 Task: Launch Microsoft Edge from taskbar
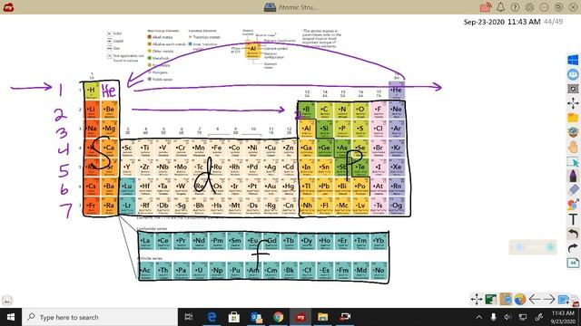212,317
